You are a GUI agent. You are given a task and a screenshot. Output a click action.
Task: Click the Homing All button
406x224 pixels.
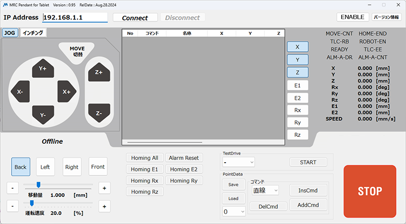coord(144,158)
